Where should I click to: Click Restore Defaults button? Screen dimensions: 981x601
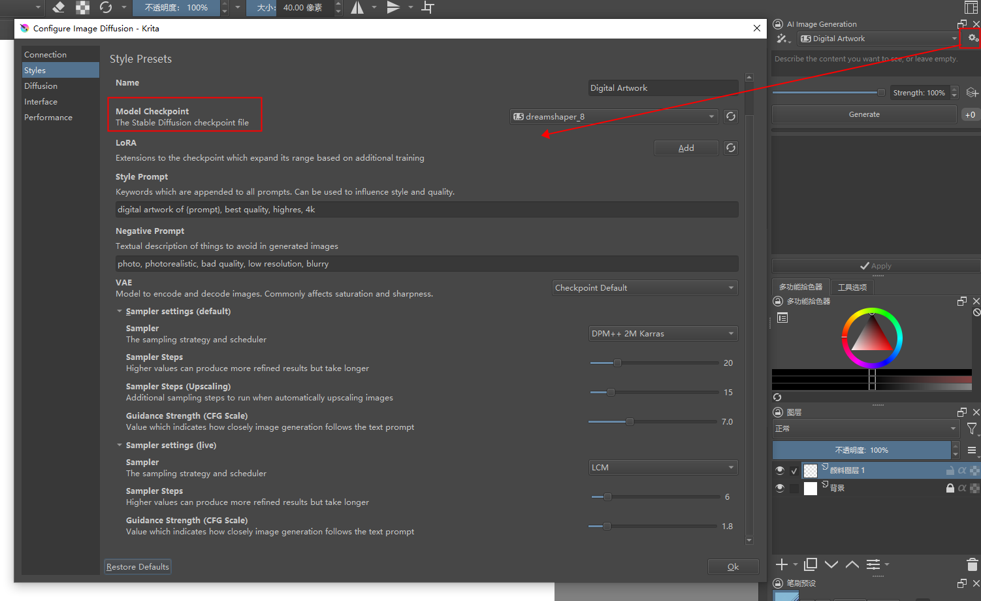click(138, 566)
